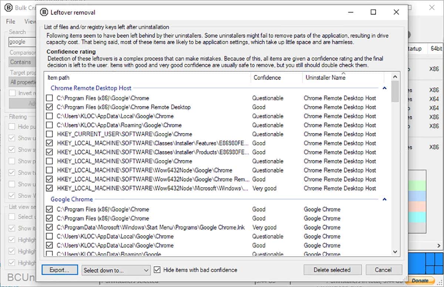Click the Delete selected button

(332, 270)
